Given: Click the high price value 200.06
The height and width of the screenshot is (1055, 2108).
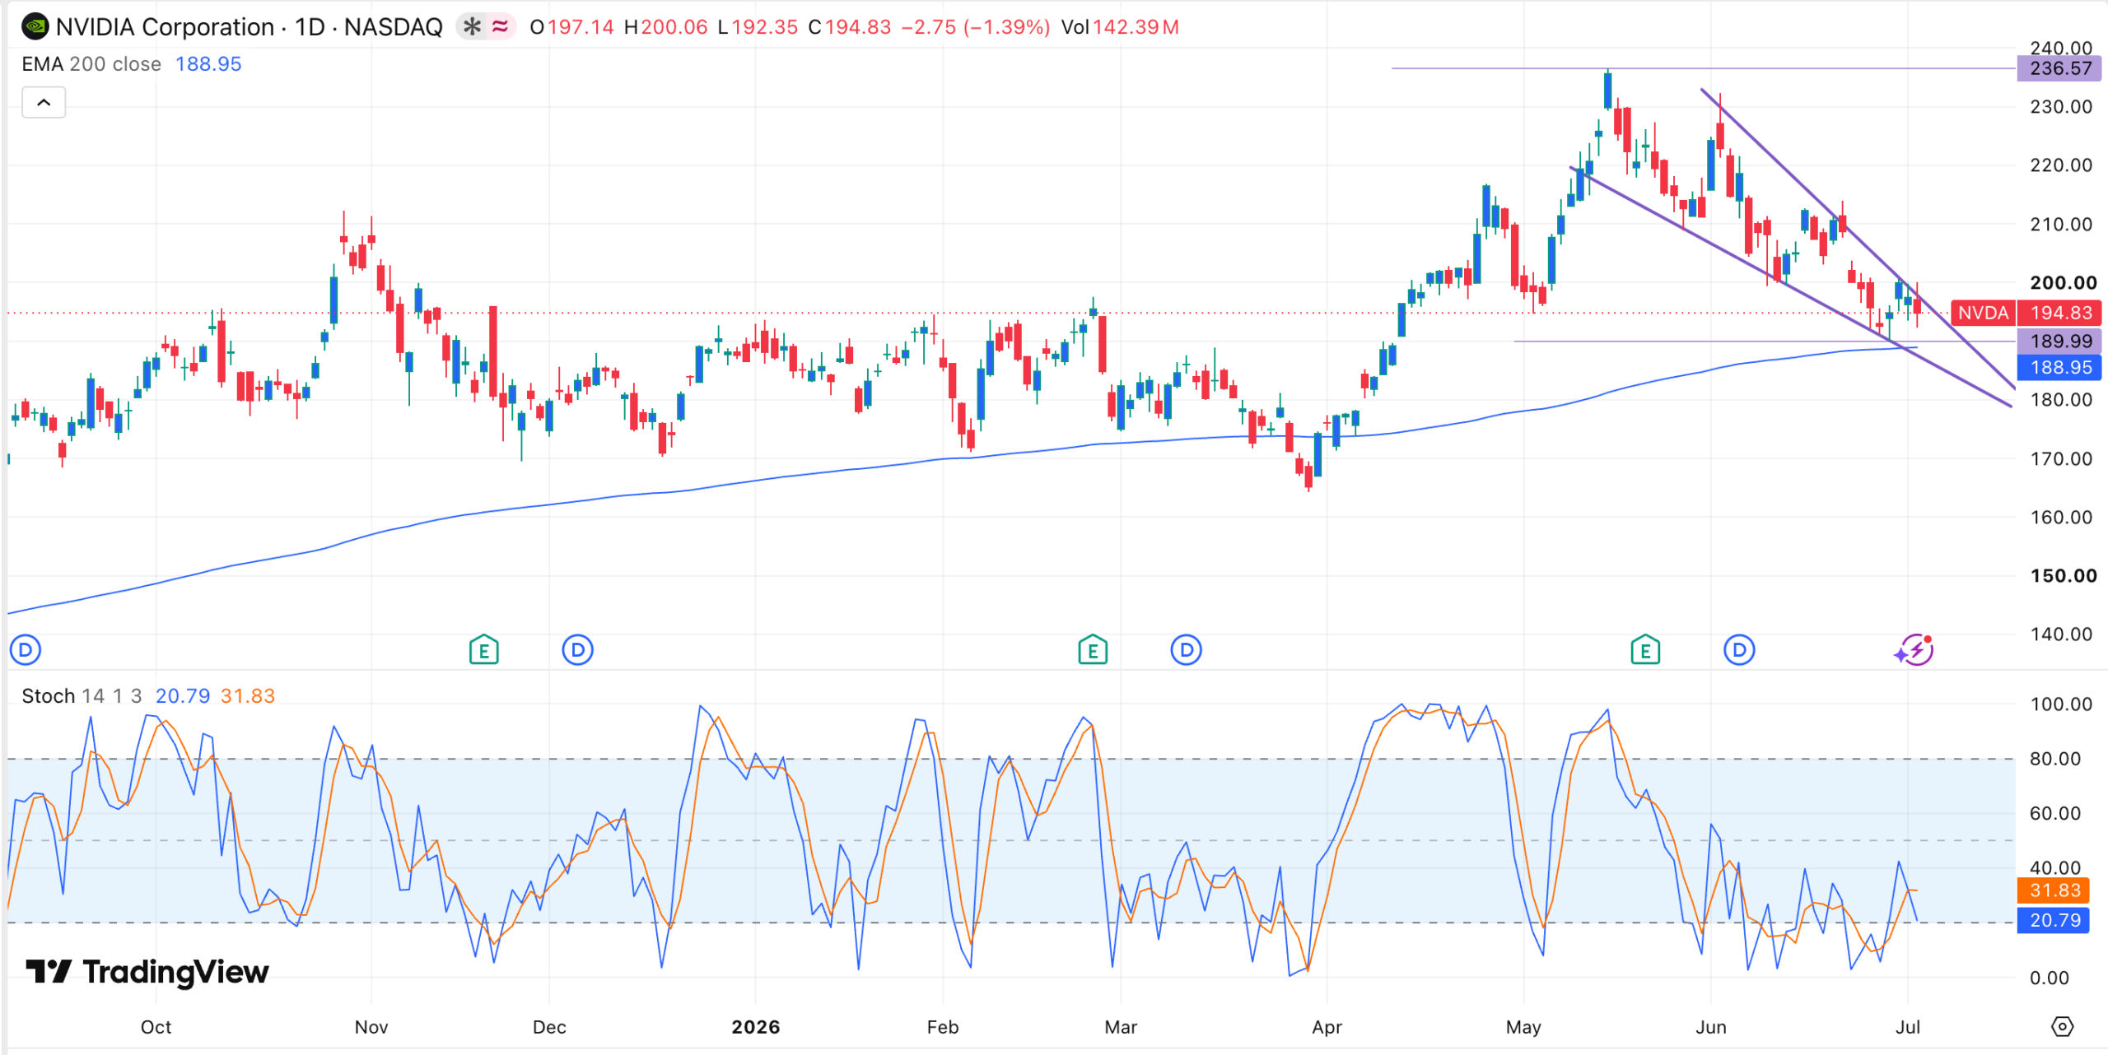Looking at the screenshot, I should [674, 27].
